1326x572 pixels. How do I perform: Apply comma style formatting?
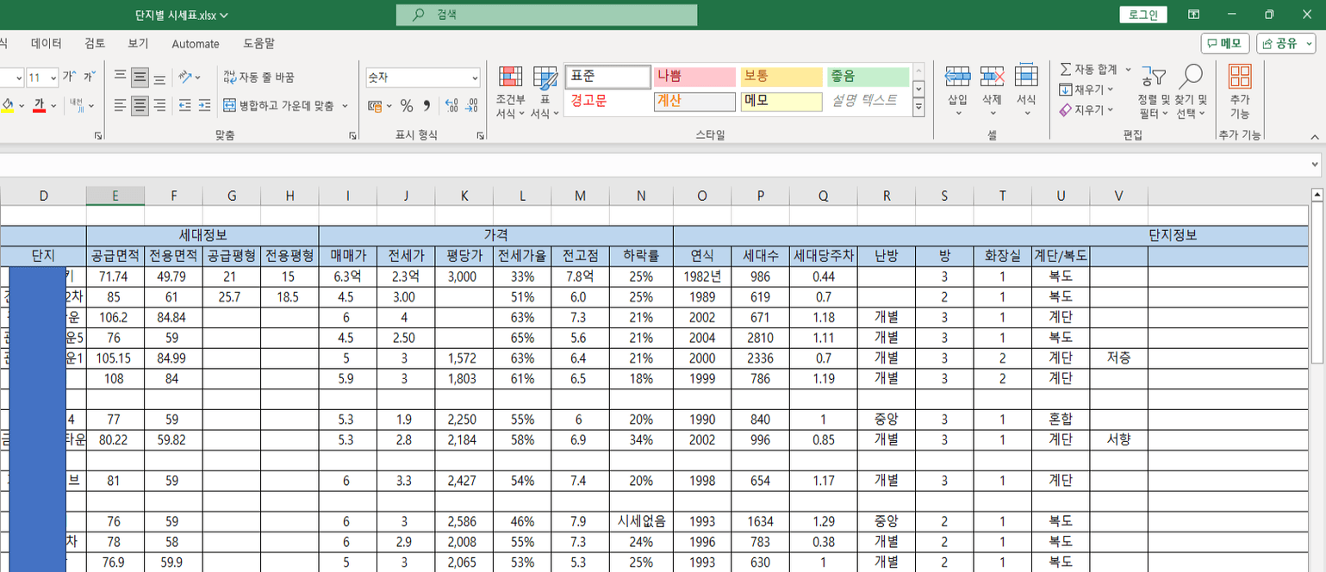click(426, 106)
